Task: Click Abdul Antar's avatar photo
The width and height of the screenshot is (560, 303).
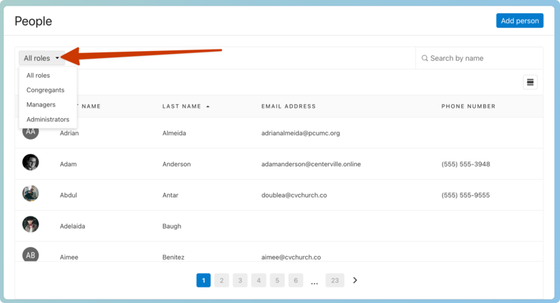Action: coord(30,193)
